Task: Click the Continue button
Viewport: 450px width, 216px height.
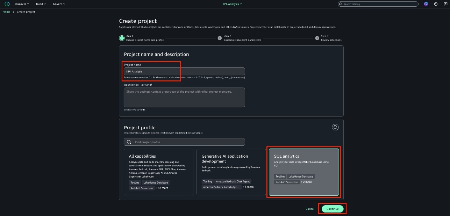Action: click(333, 209)
